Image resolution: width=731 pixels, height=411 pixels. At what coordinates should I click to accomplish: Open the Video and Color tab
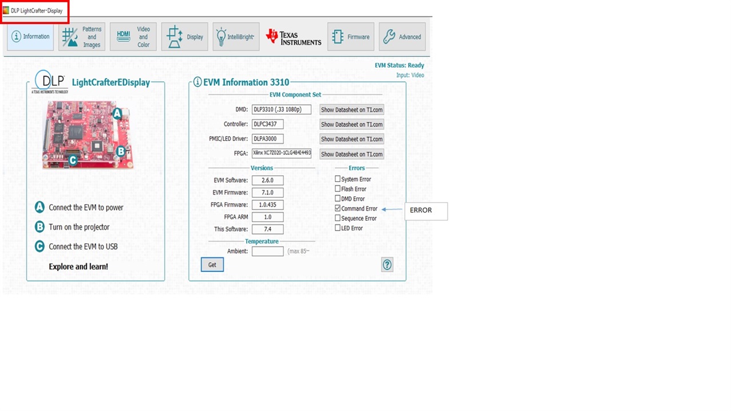pos(133,37)
